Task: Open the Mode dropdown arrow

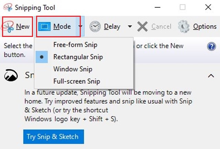Action: point(80,26)
